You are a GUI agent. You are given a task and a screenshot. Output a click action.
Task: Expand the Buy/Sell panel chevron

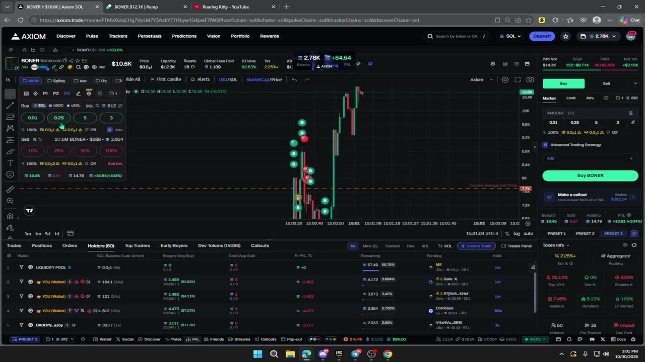tap(635, 83)
